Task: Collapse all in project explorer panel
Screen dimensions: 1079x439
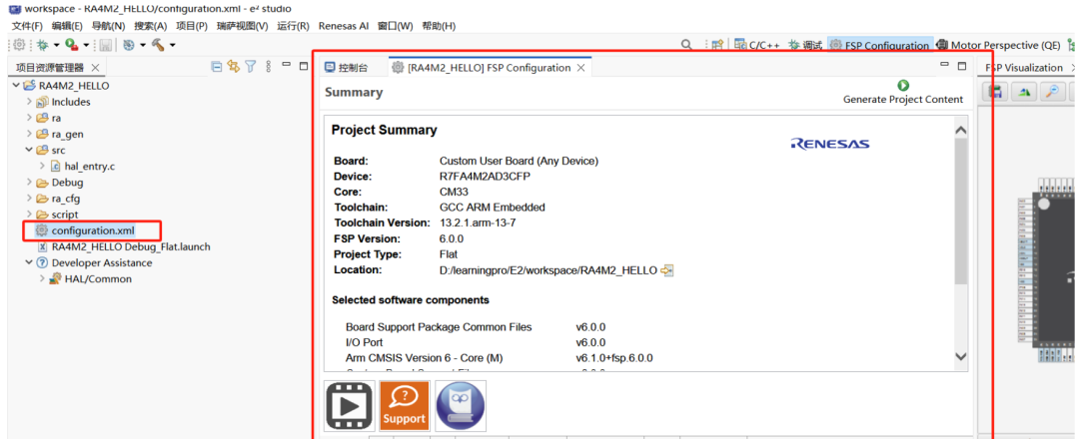Action: click(217, 67)
